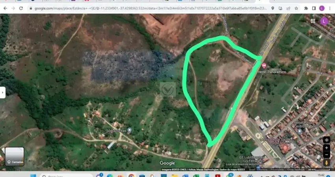
Task: Open the browser extensions puzzle icon
Action: tap(305, 8)
